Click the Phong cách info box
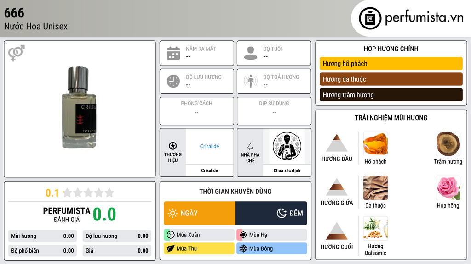 [x=197, y=111]
